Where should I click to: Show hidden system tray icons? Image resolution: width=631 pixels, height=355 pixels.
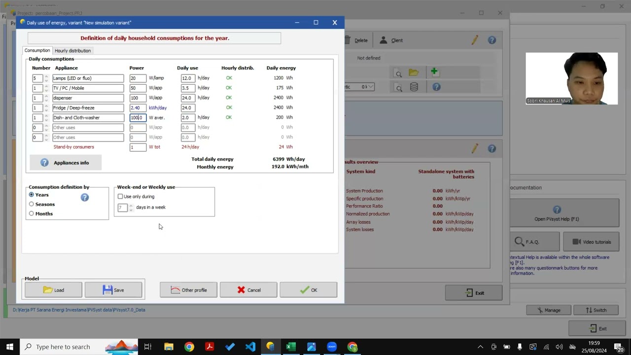click(480, 347)
